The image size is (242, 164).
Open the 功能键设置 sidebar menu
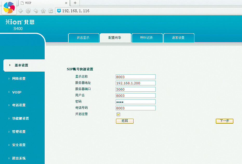(21, 118)
